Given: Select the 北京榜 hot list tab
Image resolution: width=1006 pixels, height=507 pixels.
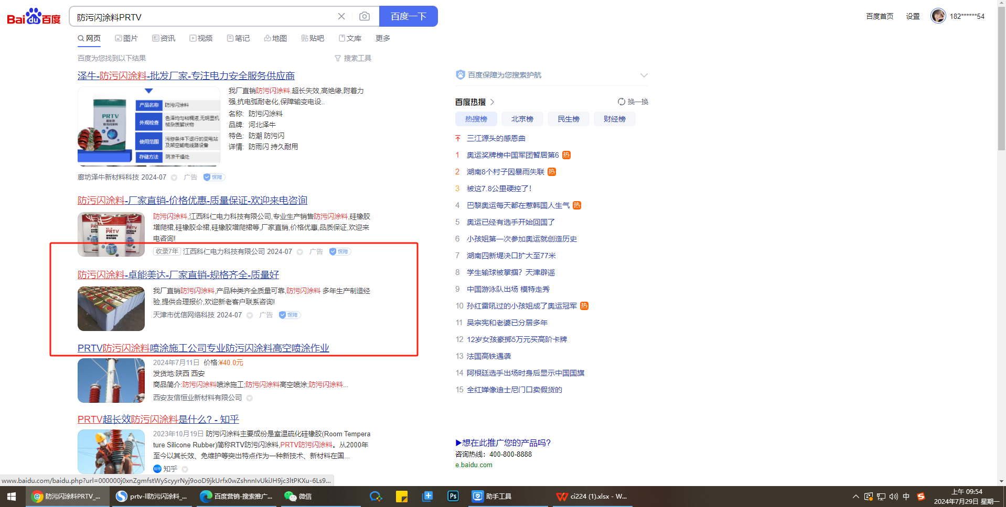Looking at the screenshot, I should (522, 119).
